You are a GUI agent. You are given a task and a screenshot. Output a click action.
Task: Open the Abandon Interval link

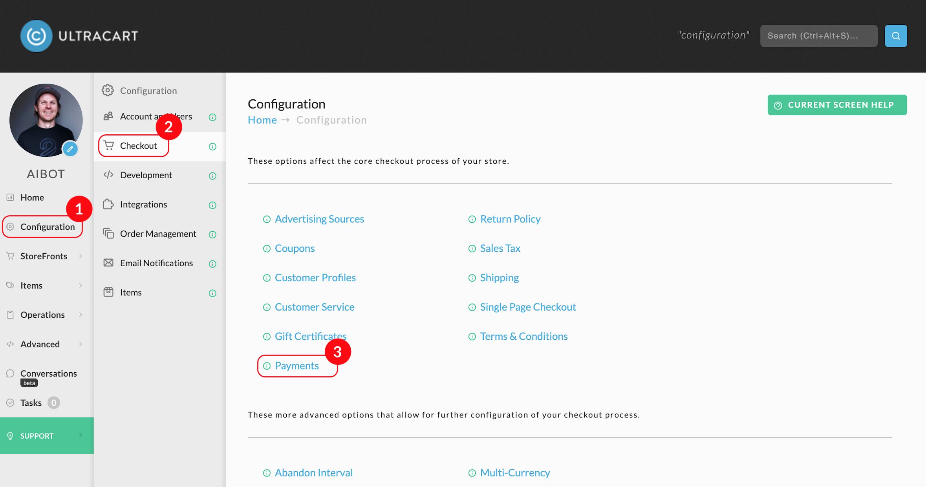313,472
